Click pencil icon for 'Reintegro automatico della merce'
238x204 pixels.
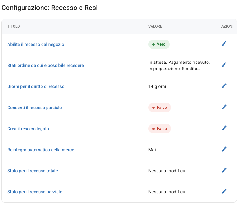click(x=224, y=149)
